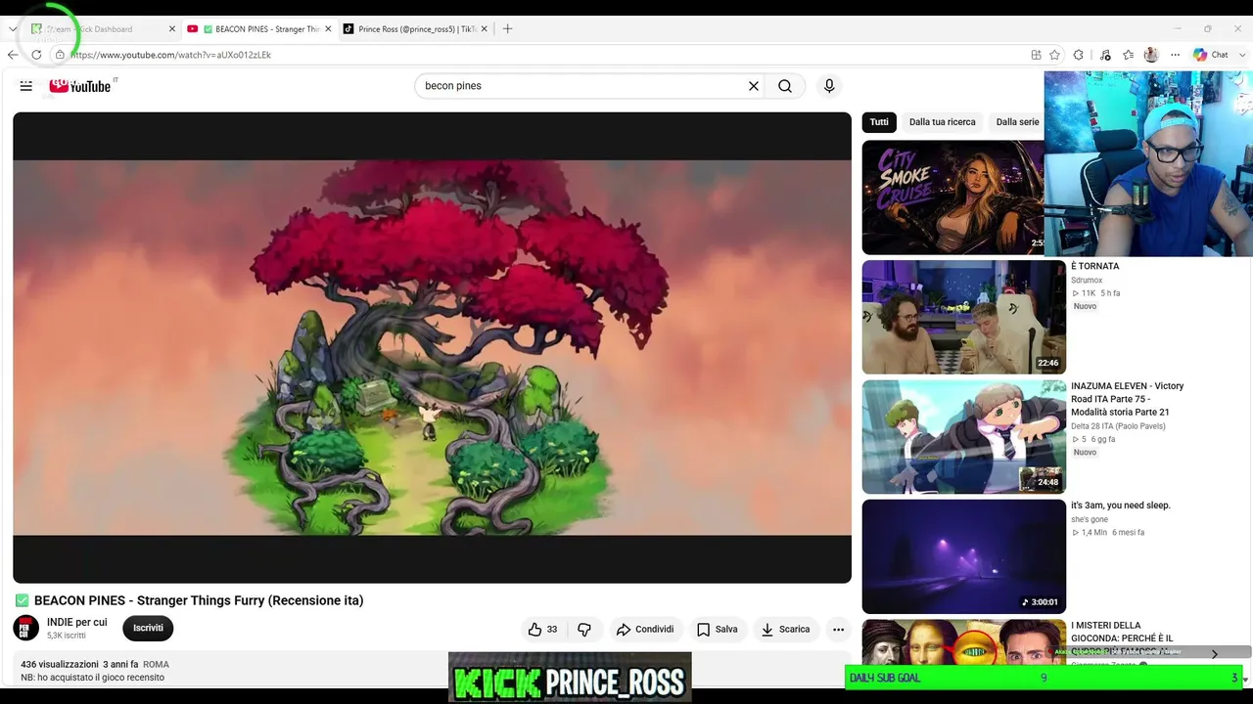
Task: Run search with the magnifier button
Action: [785, 86]
